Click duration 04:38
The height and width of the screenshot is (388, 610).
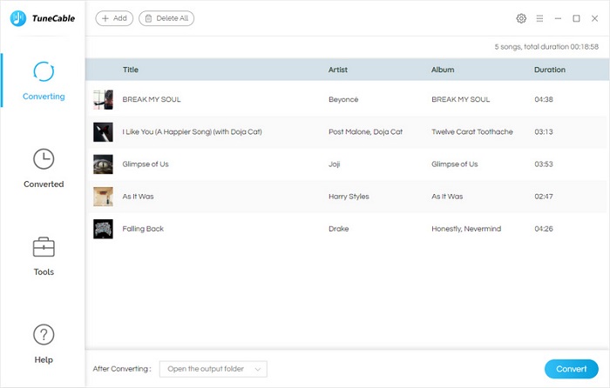[544, 99]
